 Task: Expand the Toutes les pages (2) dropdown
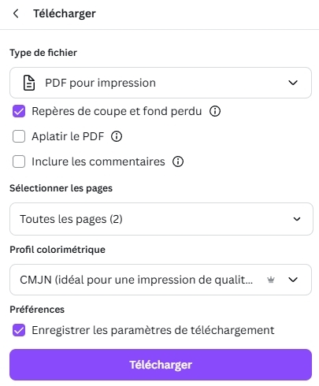pyautogui.click(x=161, y=219)
